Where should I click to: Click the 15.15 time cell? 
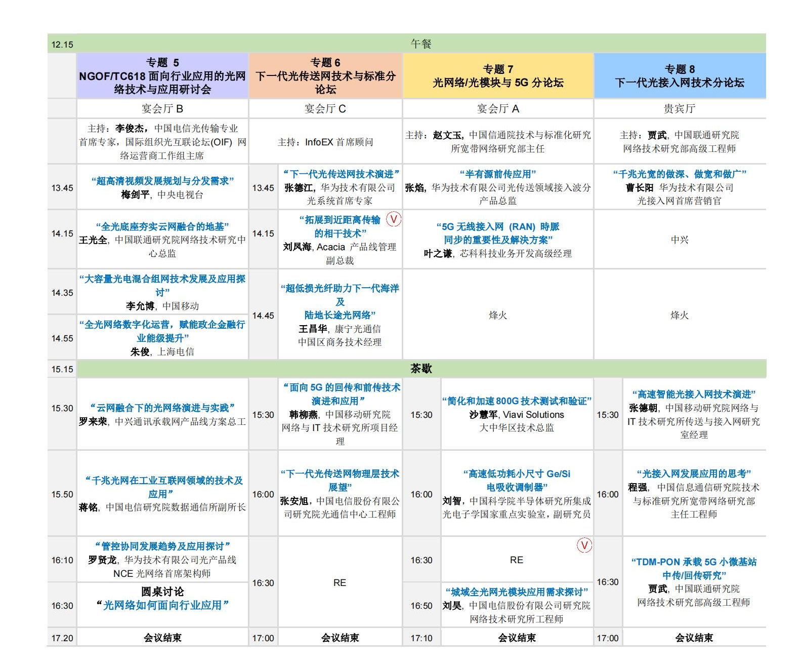[62, 369]
